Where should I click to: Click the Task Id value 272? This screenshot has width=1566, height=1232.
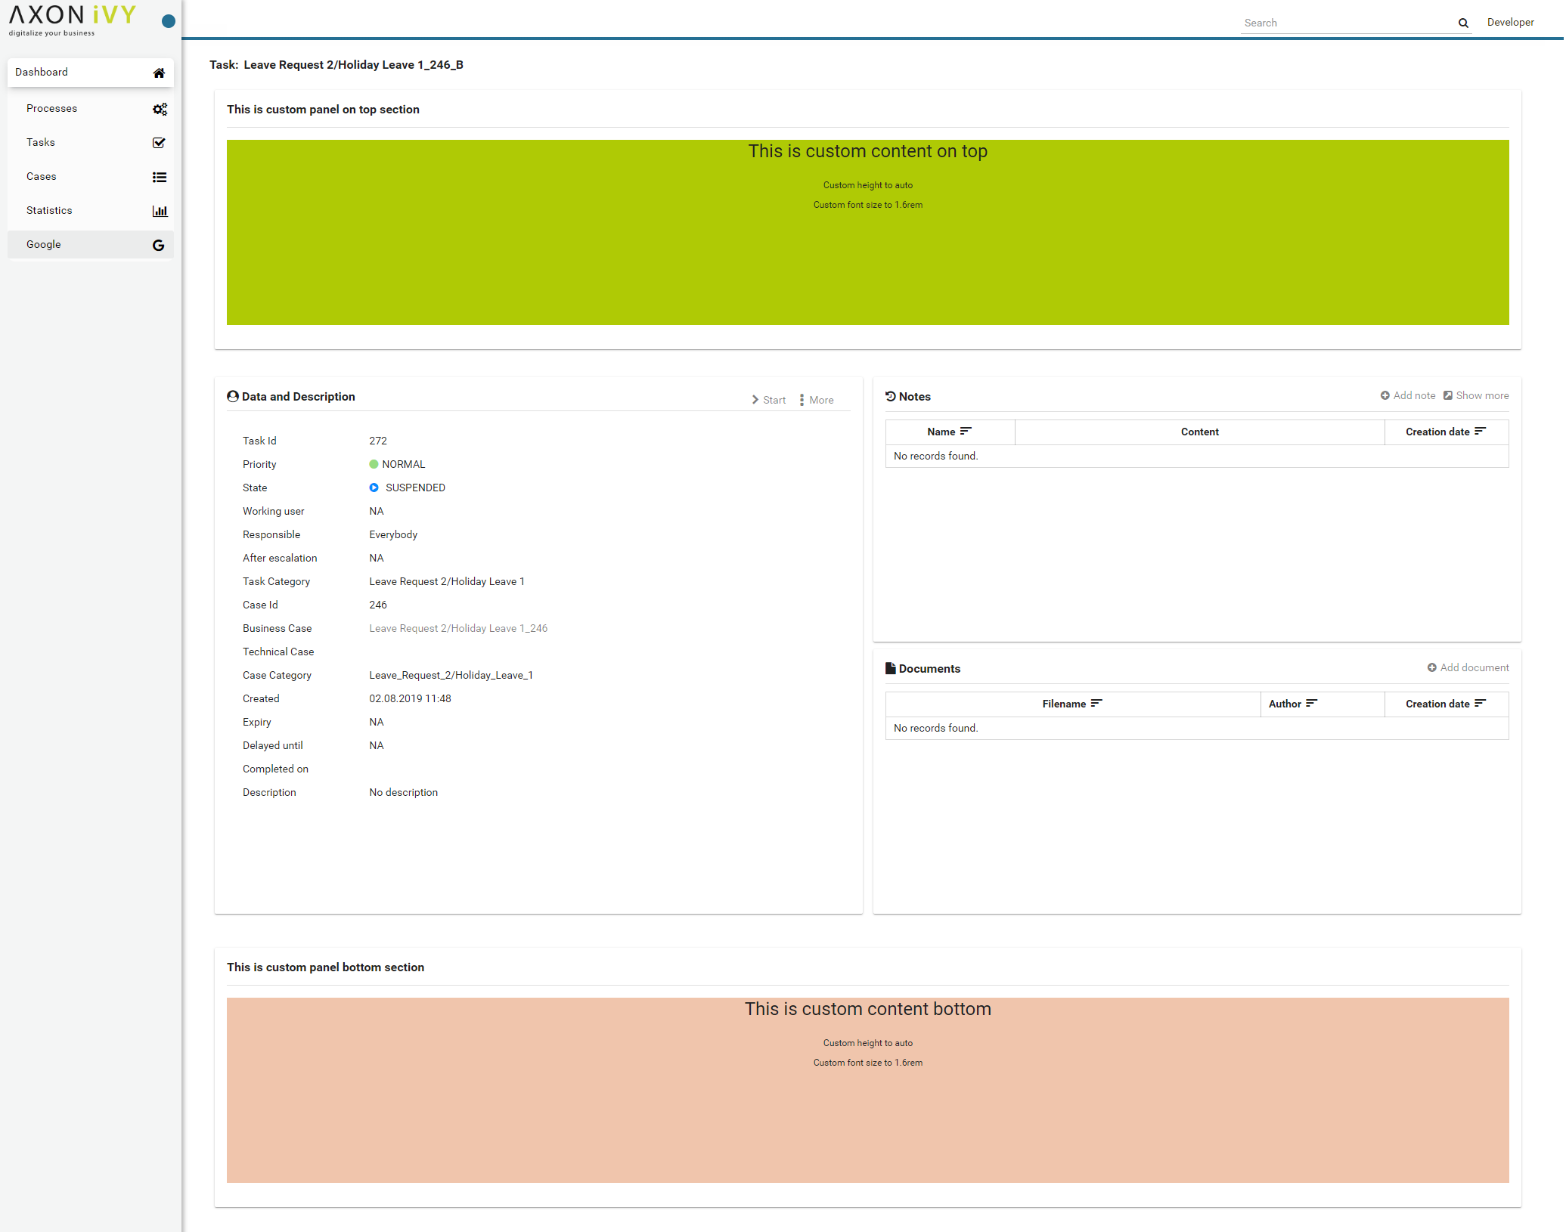(x=378, y=441)
